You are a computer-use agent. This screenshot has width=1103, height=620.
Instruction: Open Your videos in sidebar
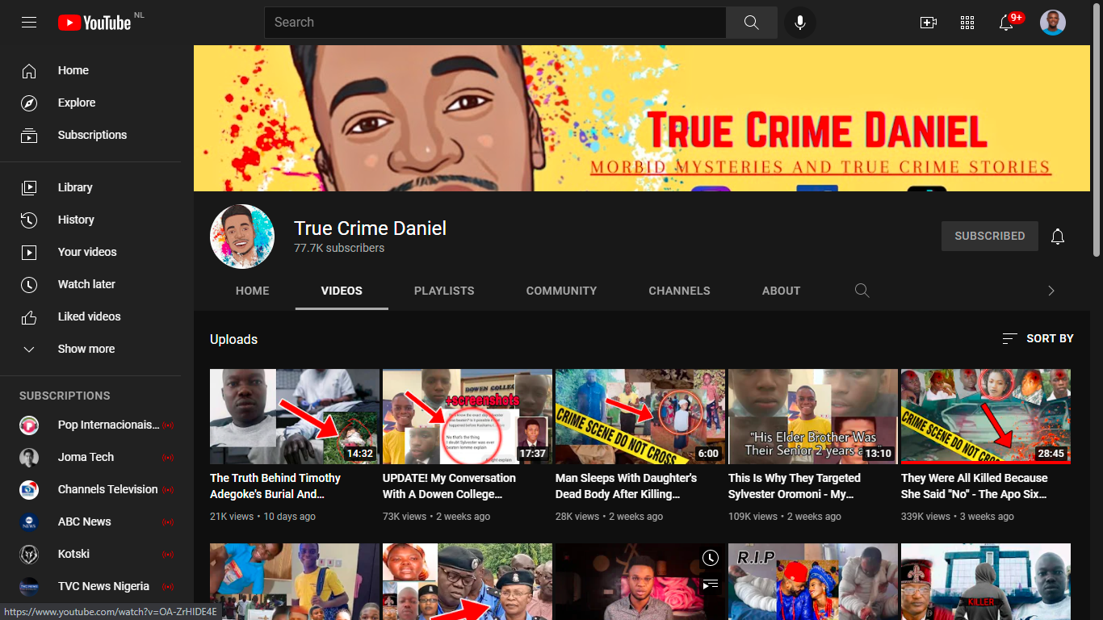90,252
